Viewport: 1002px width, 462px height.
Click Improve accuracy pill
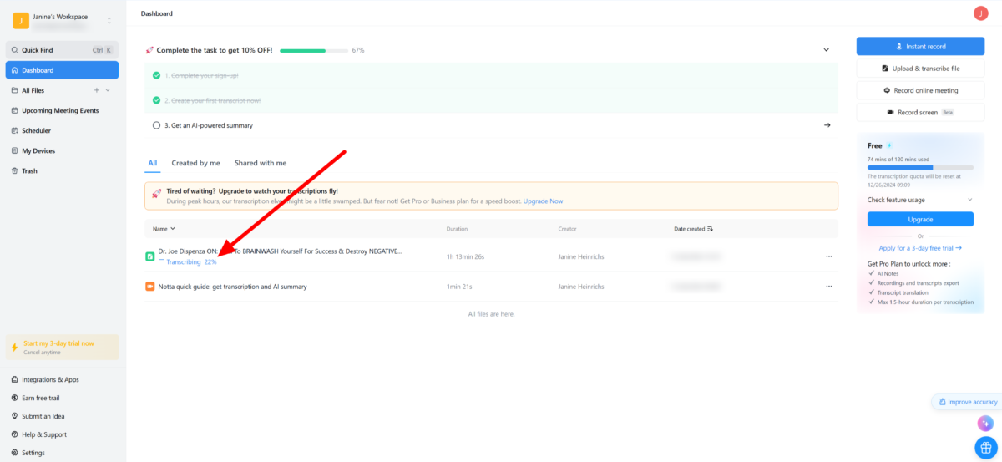[967, 402]
